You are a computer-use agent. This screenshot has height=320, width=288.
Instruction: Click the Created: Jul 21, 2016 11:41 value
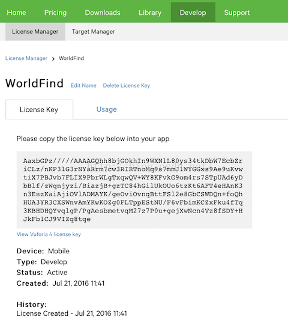coord(79,283)
